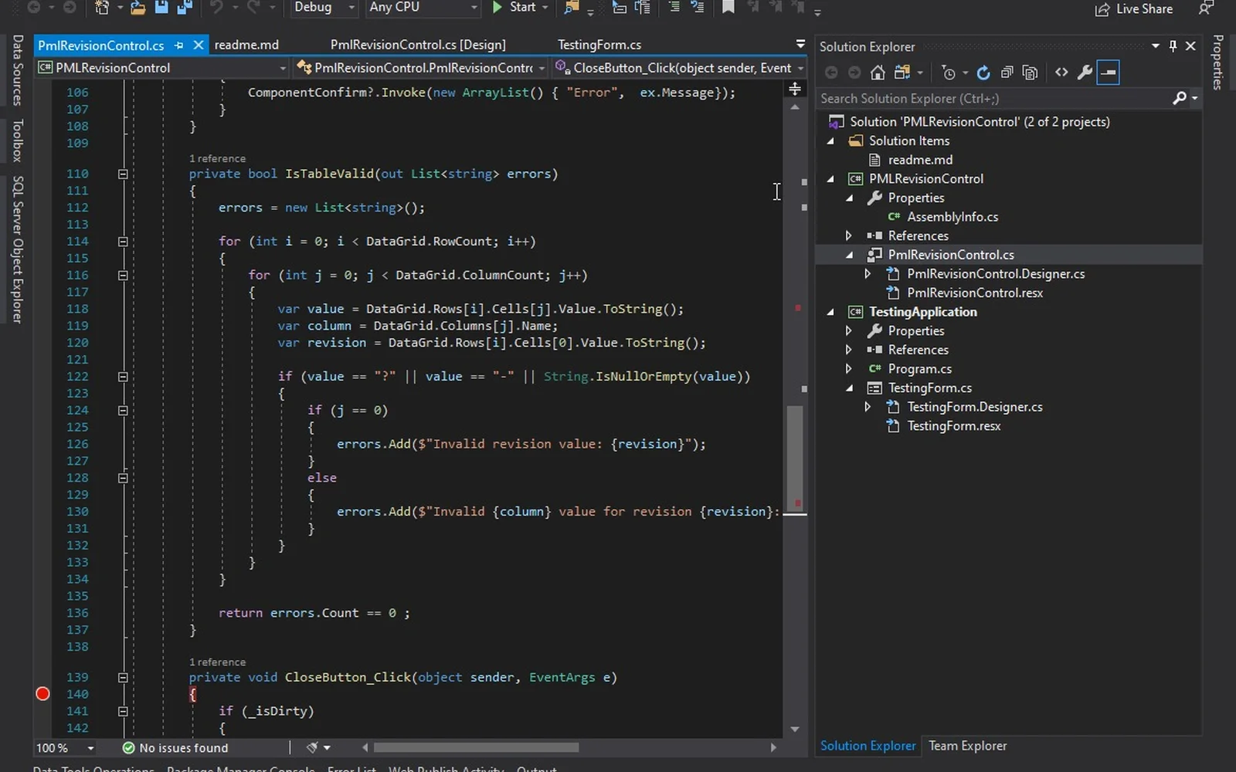This screenshot has width=1236, height=772.
Task: Click the 1 reference link above CloseButton_Click
Action: [x=217, y=662]
